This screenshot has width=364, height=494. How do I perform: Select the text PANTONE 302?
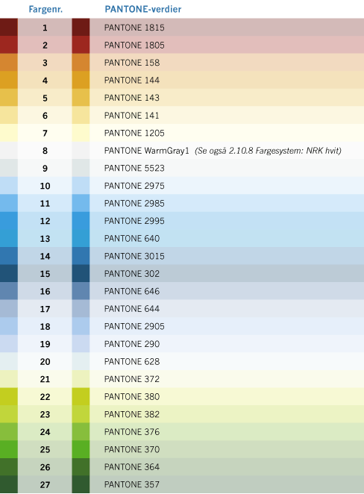coord(132,274)
